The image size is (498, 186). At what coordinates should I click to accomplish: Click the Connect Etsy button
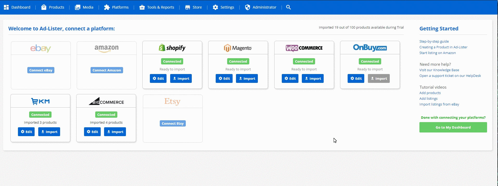(x=173, y=123)
